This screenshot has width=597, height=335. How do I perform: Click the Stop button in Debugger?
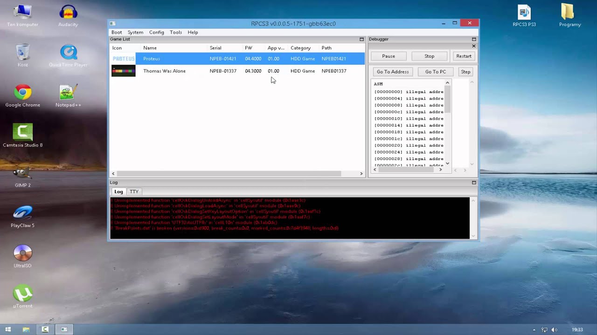click(x=430, y=56)
